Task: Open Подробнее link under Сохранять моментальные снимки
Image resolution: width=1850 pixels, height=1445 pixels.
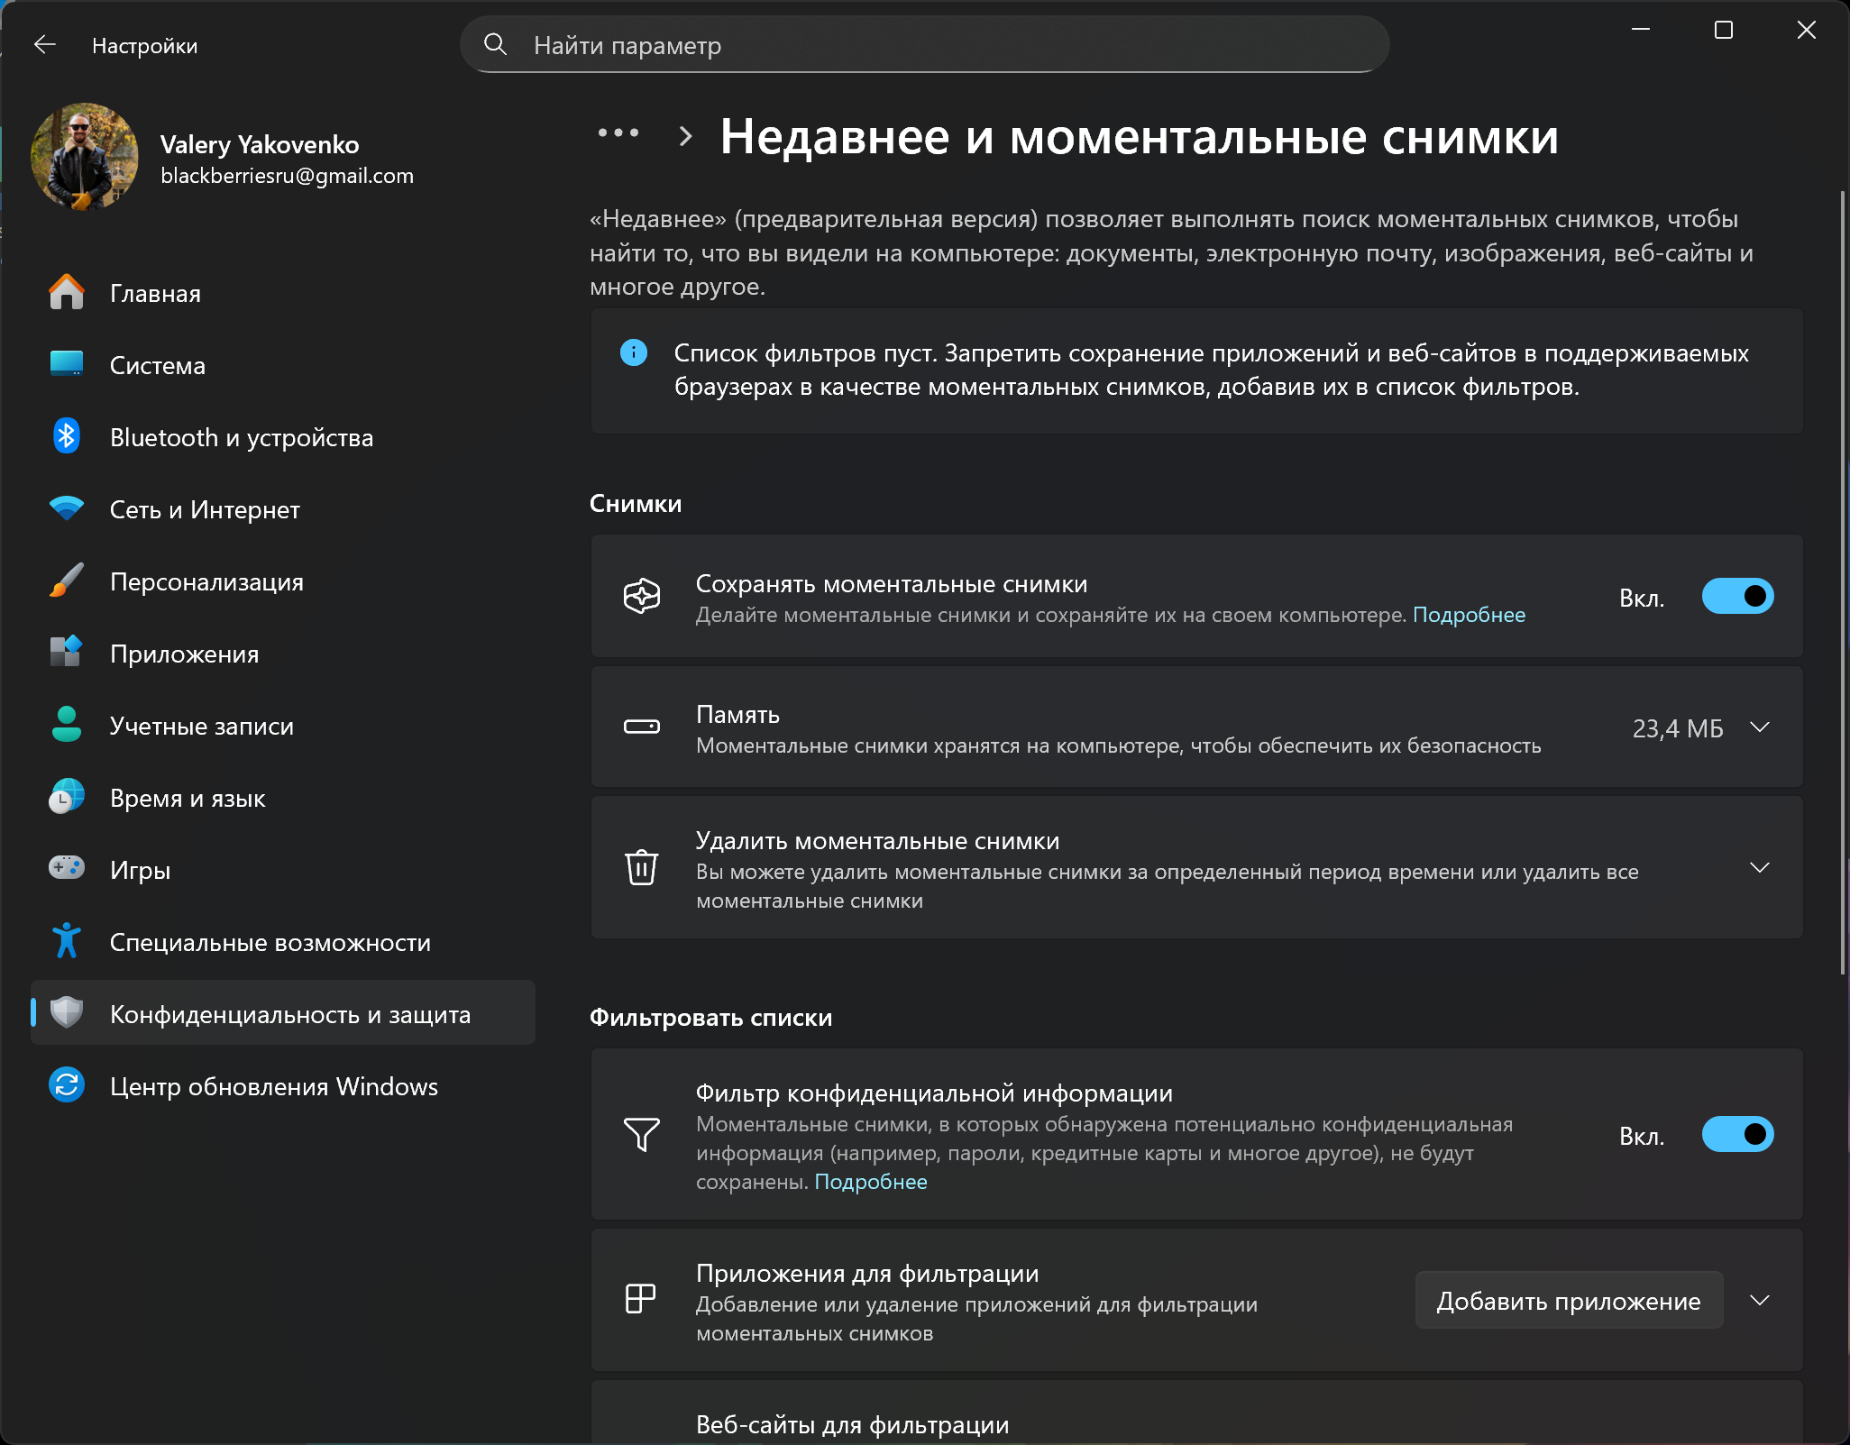Action: [1469, 616]
